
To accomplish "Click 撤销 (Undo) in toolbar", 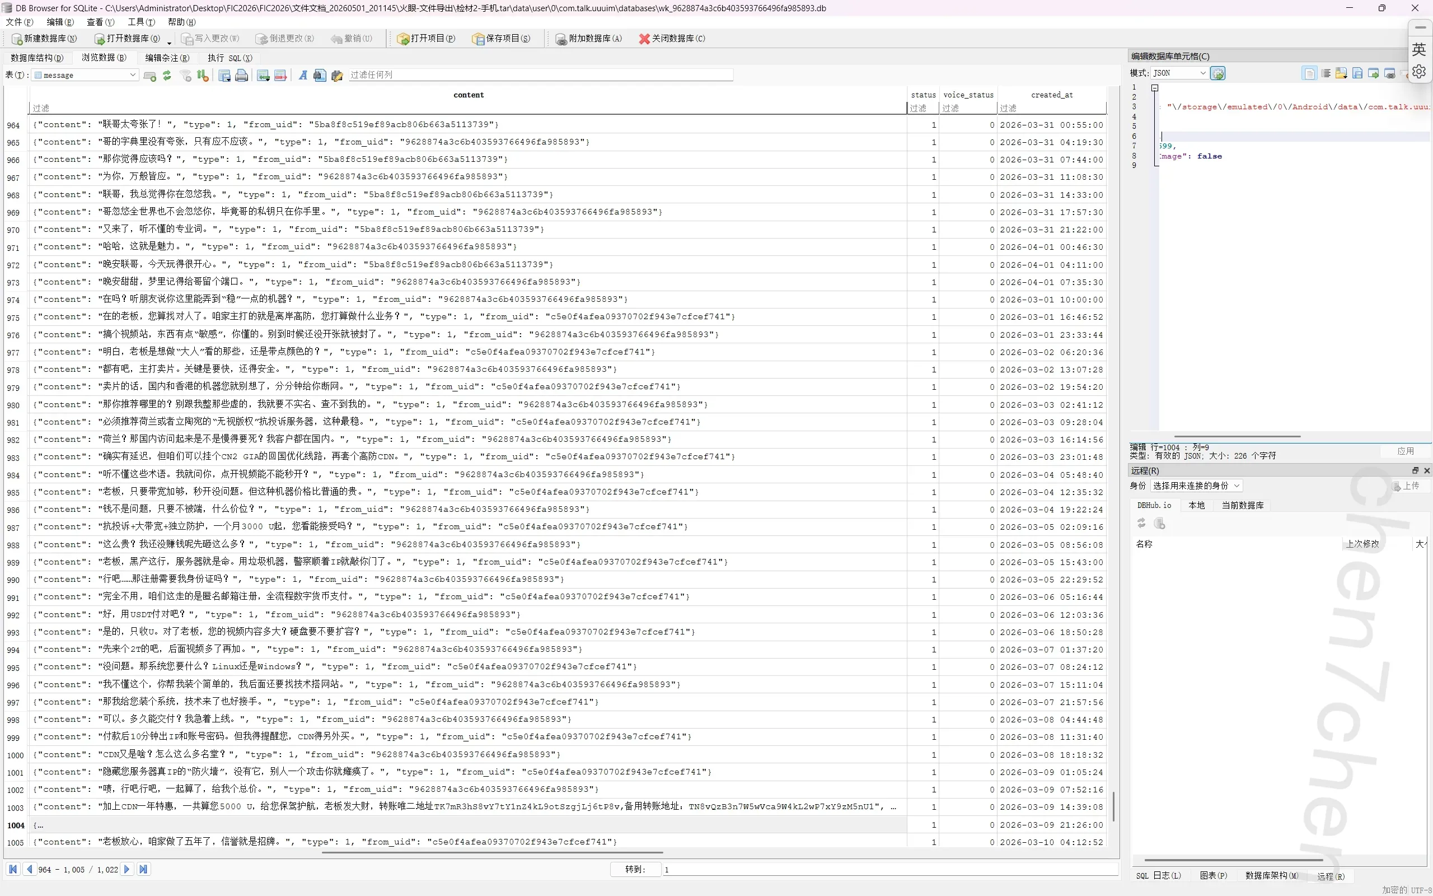I will 352,39.
